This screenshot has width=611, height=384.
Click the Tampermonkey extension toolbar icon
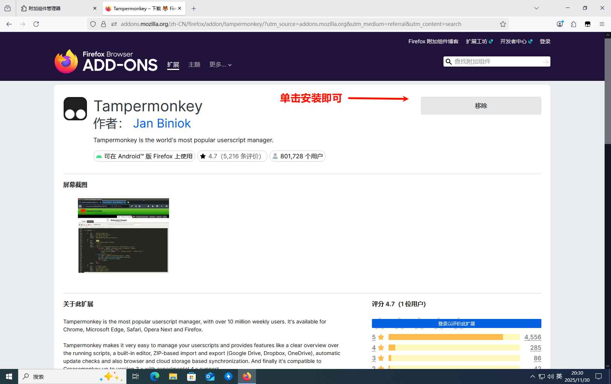coord(587,24)
